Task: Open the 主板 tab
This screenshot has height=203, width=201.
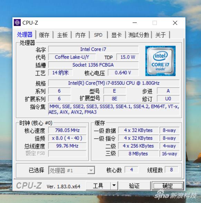Action: tap(63, 35)
